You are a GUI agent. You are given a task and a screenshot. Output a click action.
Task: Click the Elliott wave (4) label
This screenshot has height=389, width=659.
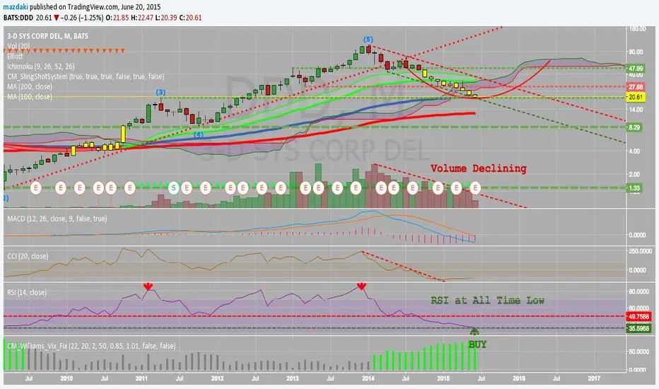pos(199,134)
